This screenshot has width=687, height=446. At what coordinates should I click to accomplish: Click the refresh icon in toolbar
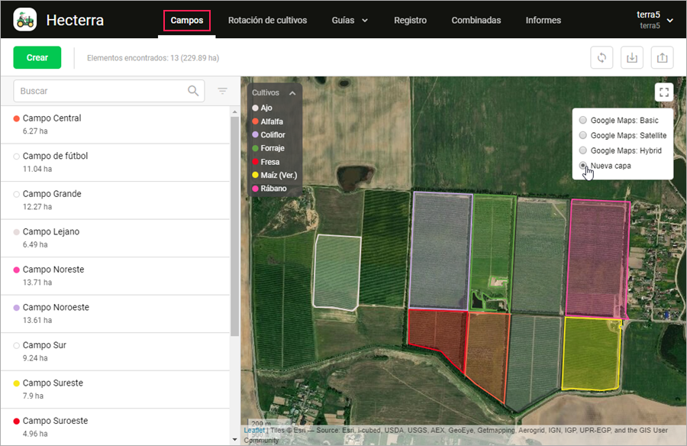click(x=602, y=58)
